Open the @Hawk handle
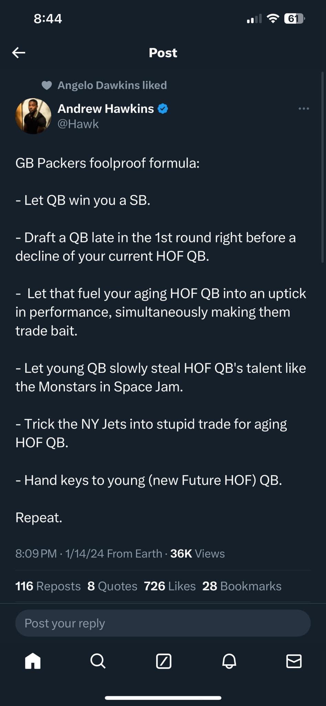The height and width of the screenshot is (706, 326). 78,124
